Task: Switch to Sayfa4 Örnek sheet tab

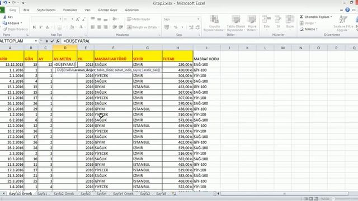Action: pos(123,194)
